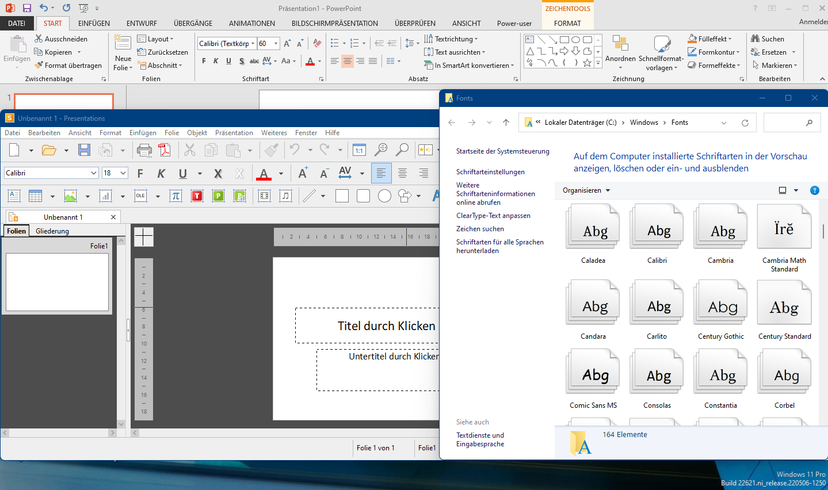Click the refresh icon in Fonts address bar
The image size is (828, 490).
click(745, 122)
